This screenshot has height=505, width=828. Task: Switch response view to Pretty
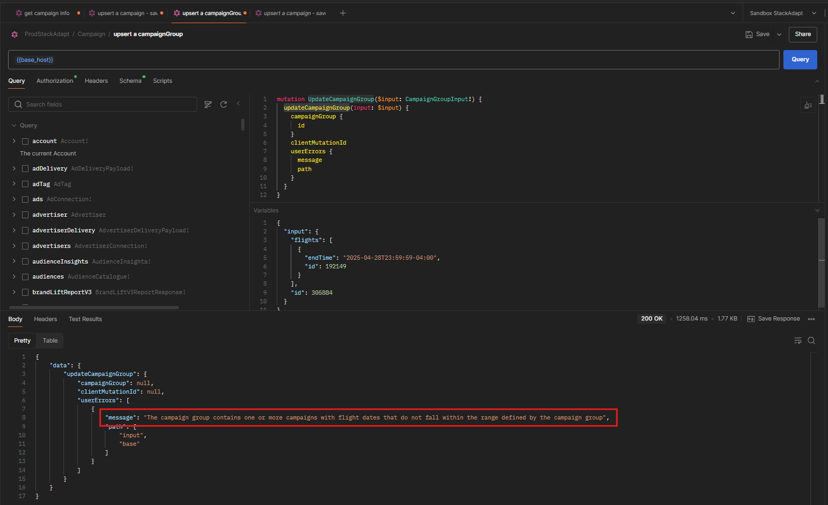point(22,340)
